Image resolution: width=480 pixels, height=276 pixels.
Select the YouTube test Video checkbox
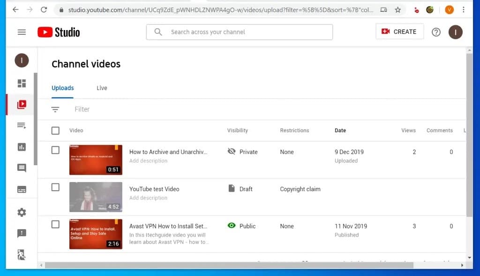coord(55,187)
